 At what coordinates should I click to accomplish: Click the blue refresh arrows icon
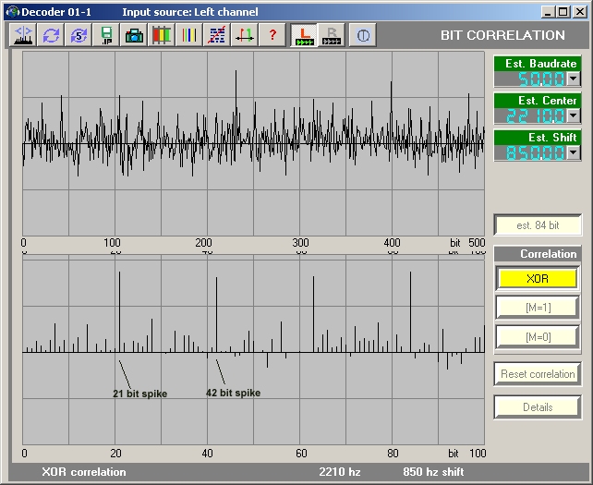[x=51, y=35]
